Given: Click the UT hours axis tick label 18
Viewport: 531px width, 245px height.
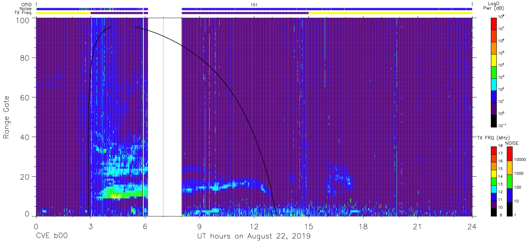Looking at the screenshot, I should [x=363, y=226].
